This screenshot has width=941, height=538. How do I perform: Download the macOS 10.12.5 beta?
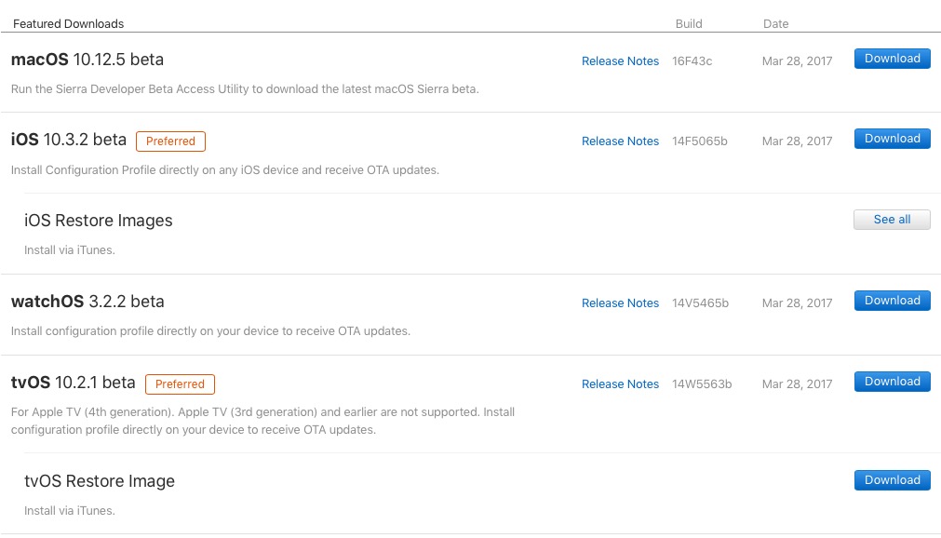point(892,59)
